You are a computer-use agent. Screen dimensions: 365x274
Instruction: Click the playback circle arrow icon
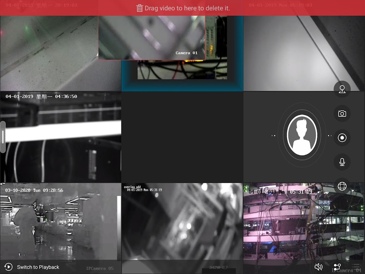[8, 267]
